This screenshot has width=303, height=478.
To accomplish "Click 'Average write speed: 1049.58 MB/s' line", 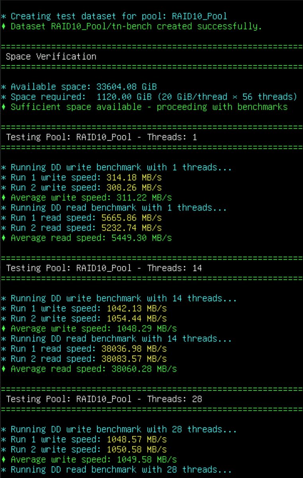I will [x=89, y=460].
